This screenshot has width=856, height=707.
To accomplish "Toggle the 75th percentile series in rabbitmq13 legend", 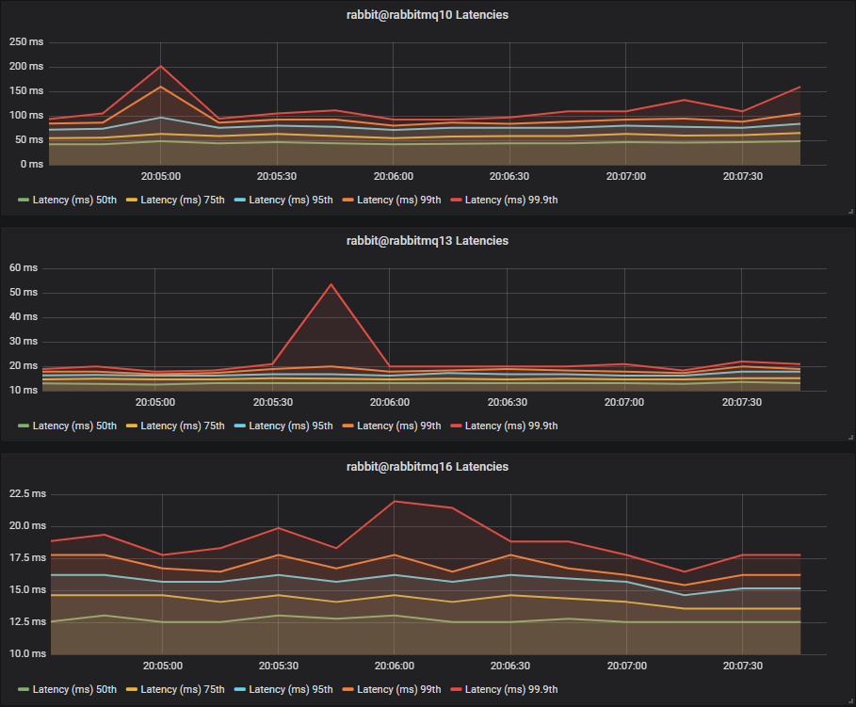I will (x=176, y=426).
